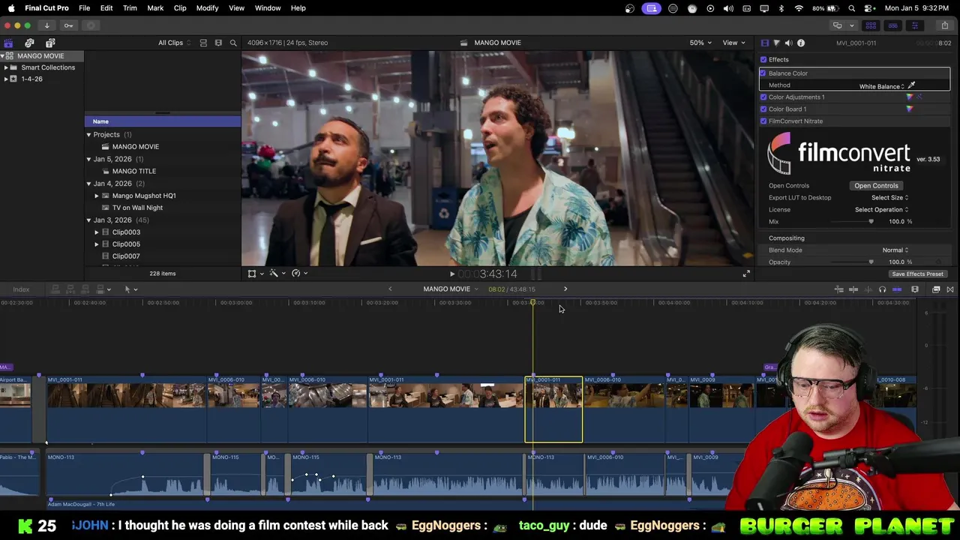This screenshot has width=960, height=540.
Task: Toggle audio skimming icon in timeline
Action: 868,289
